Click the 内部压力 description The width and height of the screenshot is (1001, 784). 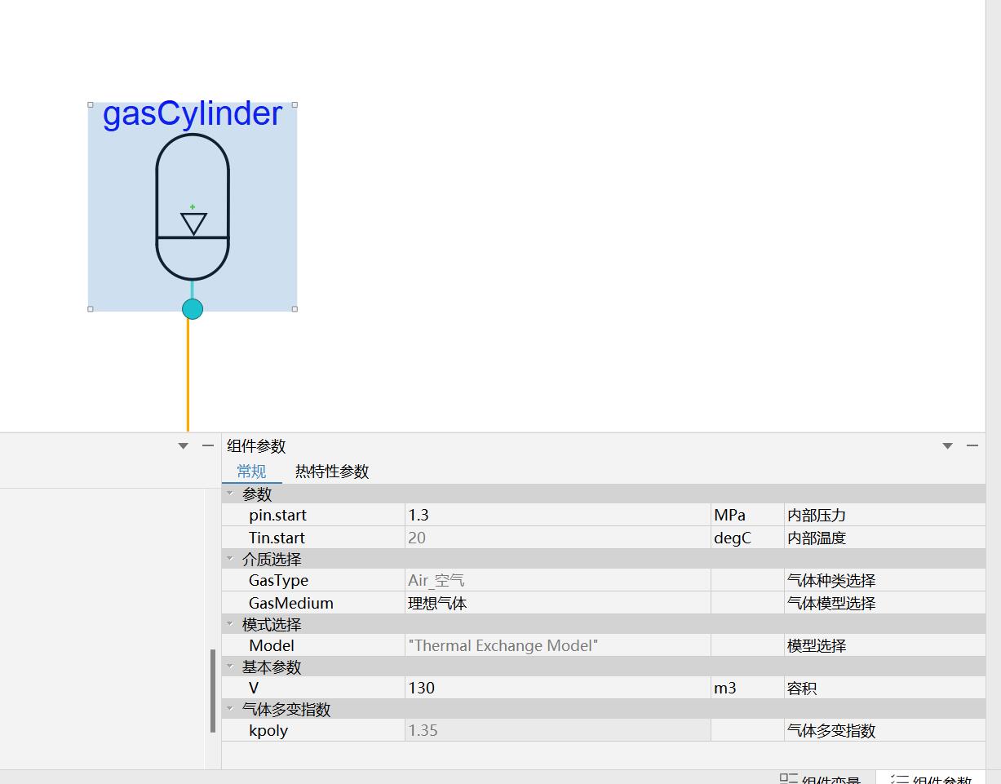[x=817, y=515]
